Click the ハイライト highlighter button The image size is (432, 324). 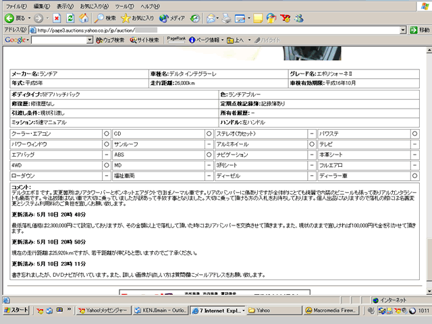[x=267, y=40]
